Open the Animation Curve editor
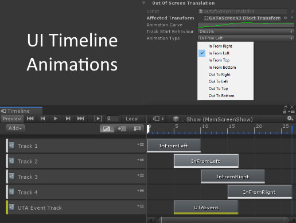The image size is (296, 223). tap(246, 25)
